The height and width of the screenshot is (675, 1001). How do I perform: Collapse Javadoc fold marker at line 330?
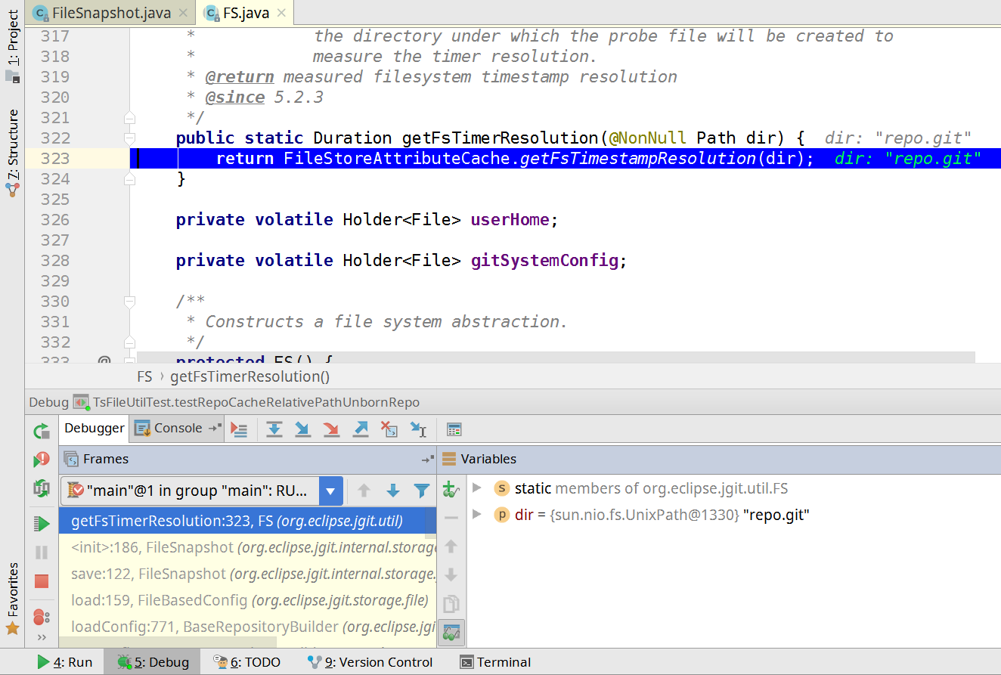pyautogui.click(x=129, y=302)
